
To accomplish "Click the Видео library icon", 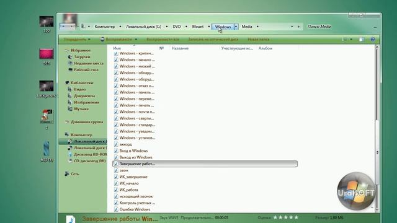I will pos(69,89).
